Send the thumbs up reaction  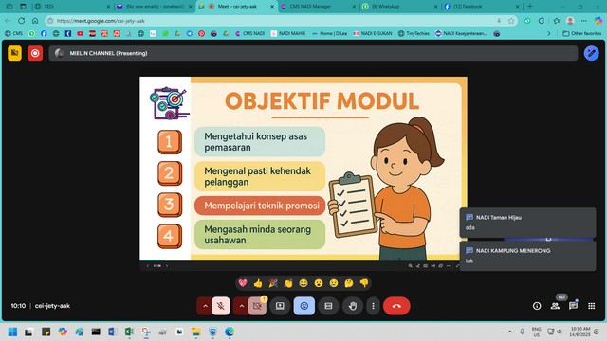coord(258,283)
